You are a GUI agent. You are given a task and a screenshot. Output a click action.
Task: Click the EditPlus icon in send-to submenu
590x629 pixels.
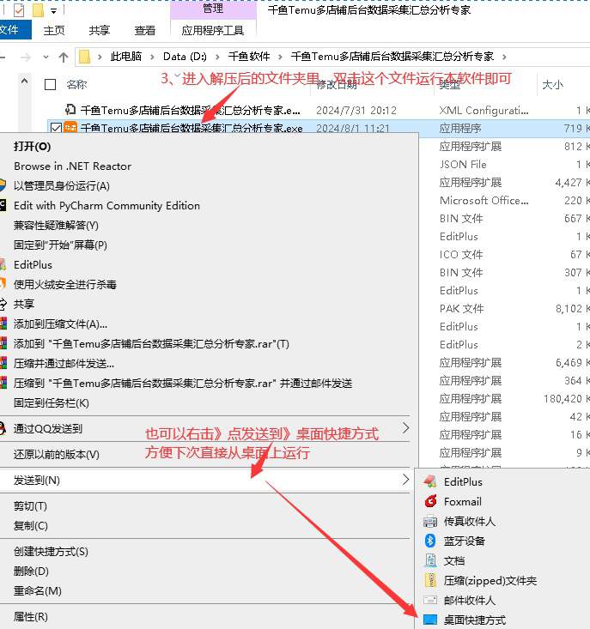tap(430, 481)
